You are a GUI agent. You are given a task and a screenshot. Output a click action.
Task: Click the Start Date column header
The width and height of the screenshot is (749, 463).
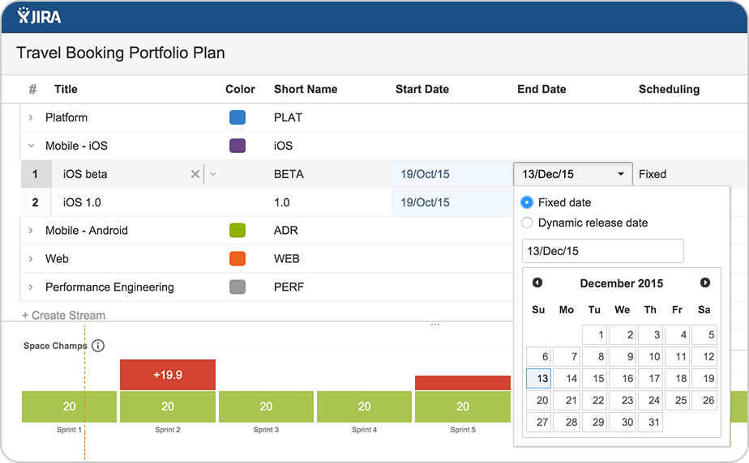click(x=422, y=89)
